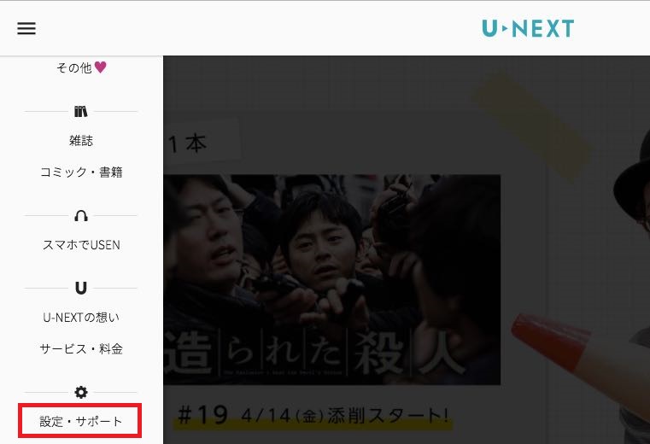650x444 pixels.
Task: Select スマホでUSEN menu entry
Action: (x=81, y=244)
